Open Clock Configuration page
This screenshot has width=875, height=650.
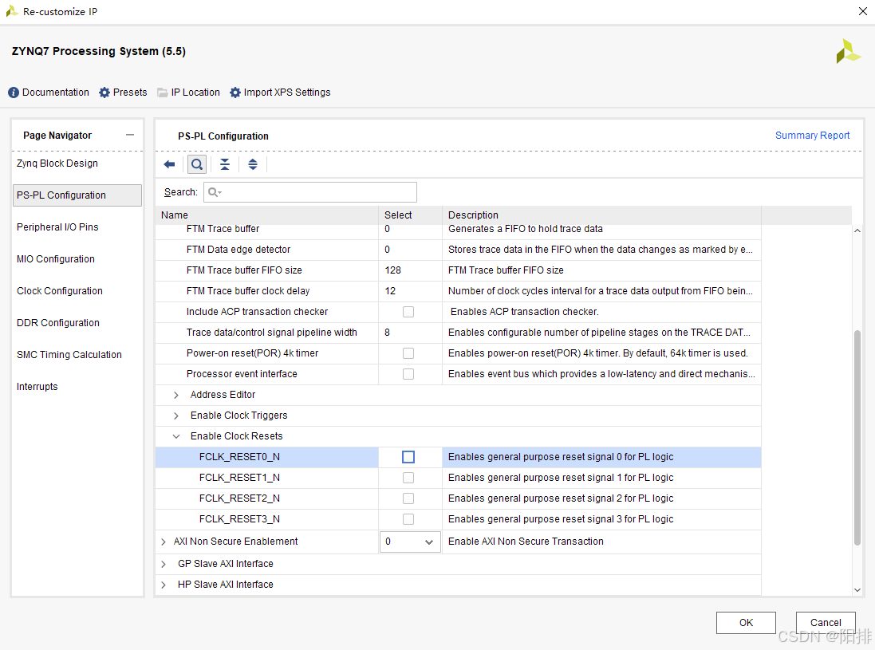pos(60,290)
